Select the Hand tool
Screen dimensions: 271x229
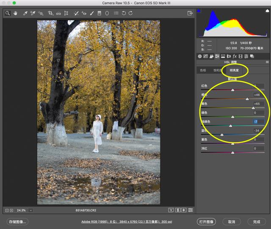[15, 13]
